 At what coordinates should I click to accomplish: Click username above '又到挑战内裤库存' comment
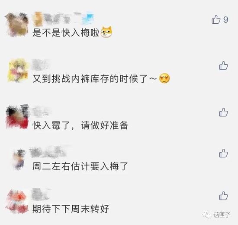coord(40,65)
